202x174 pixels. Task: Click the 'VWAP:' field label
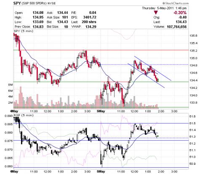[76, 27]
